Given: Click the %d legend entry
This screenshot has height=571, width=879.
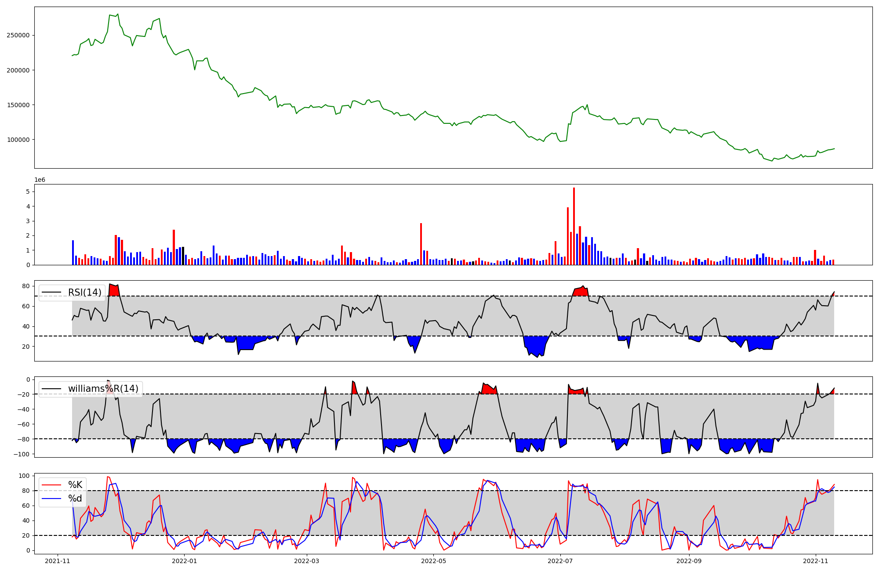Looking at the screenshot, I should point(75,499).
